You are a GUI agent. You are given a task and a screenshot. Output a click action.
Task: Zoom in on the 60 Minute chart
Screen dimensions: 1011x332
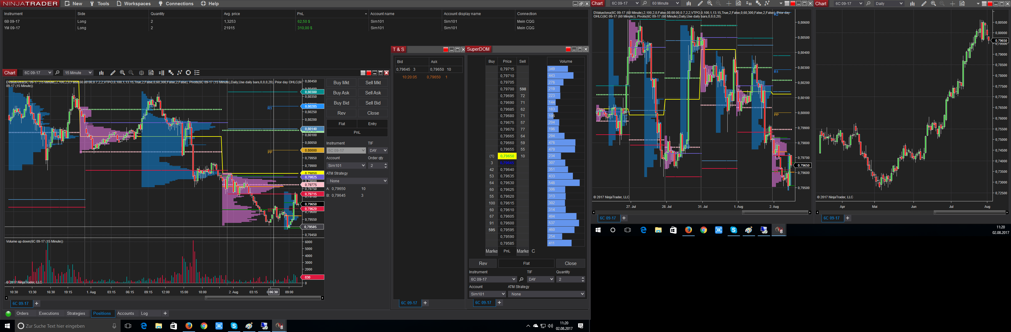click(709, 3)
